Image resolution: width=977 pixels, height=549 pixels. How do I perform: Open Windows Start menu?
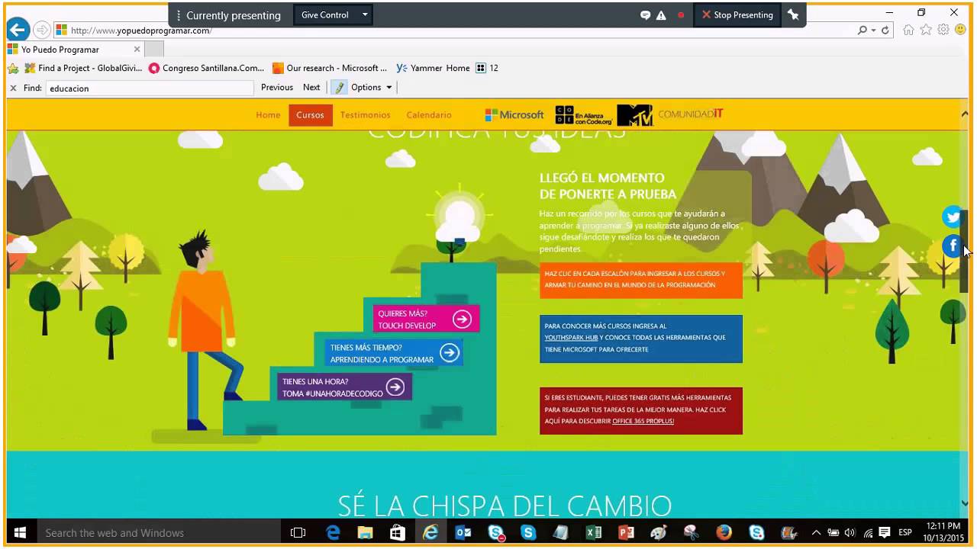pos(20,533)
